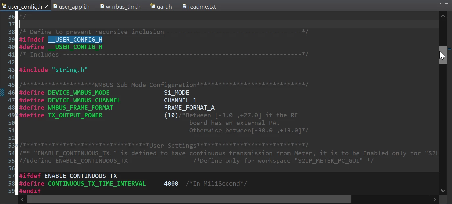
Task: Click the #include directive on line 43
Action: [x=34, y=70]
